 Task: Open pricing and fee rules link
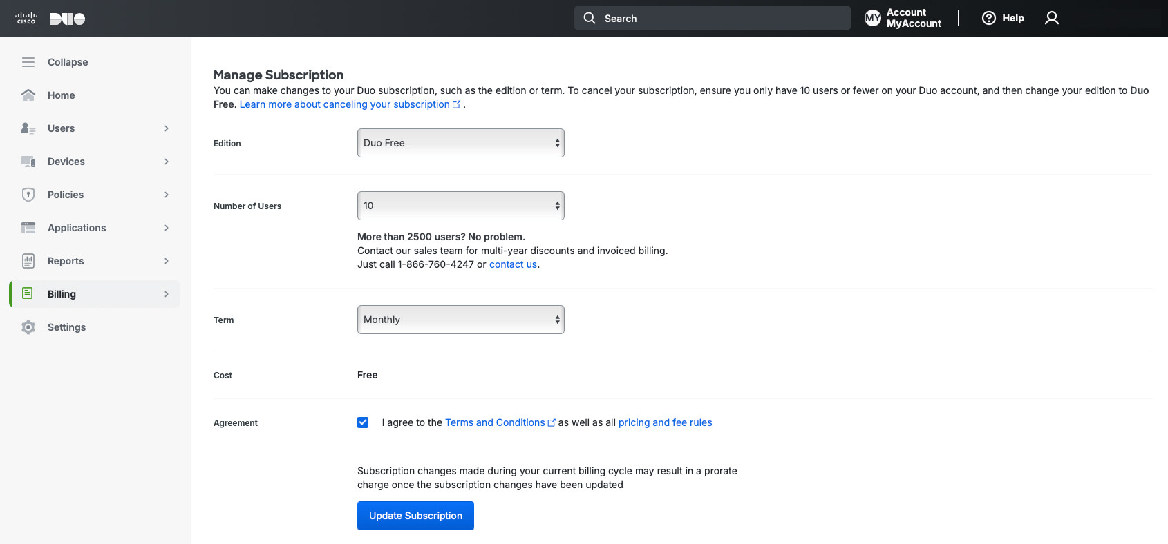click(665, 422)
